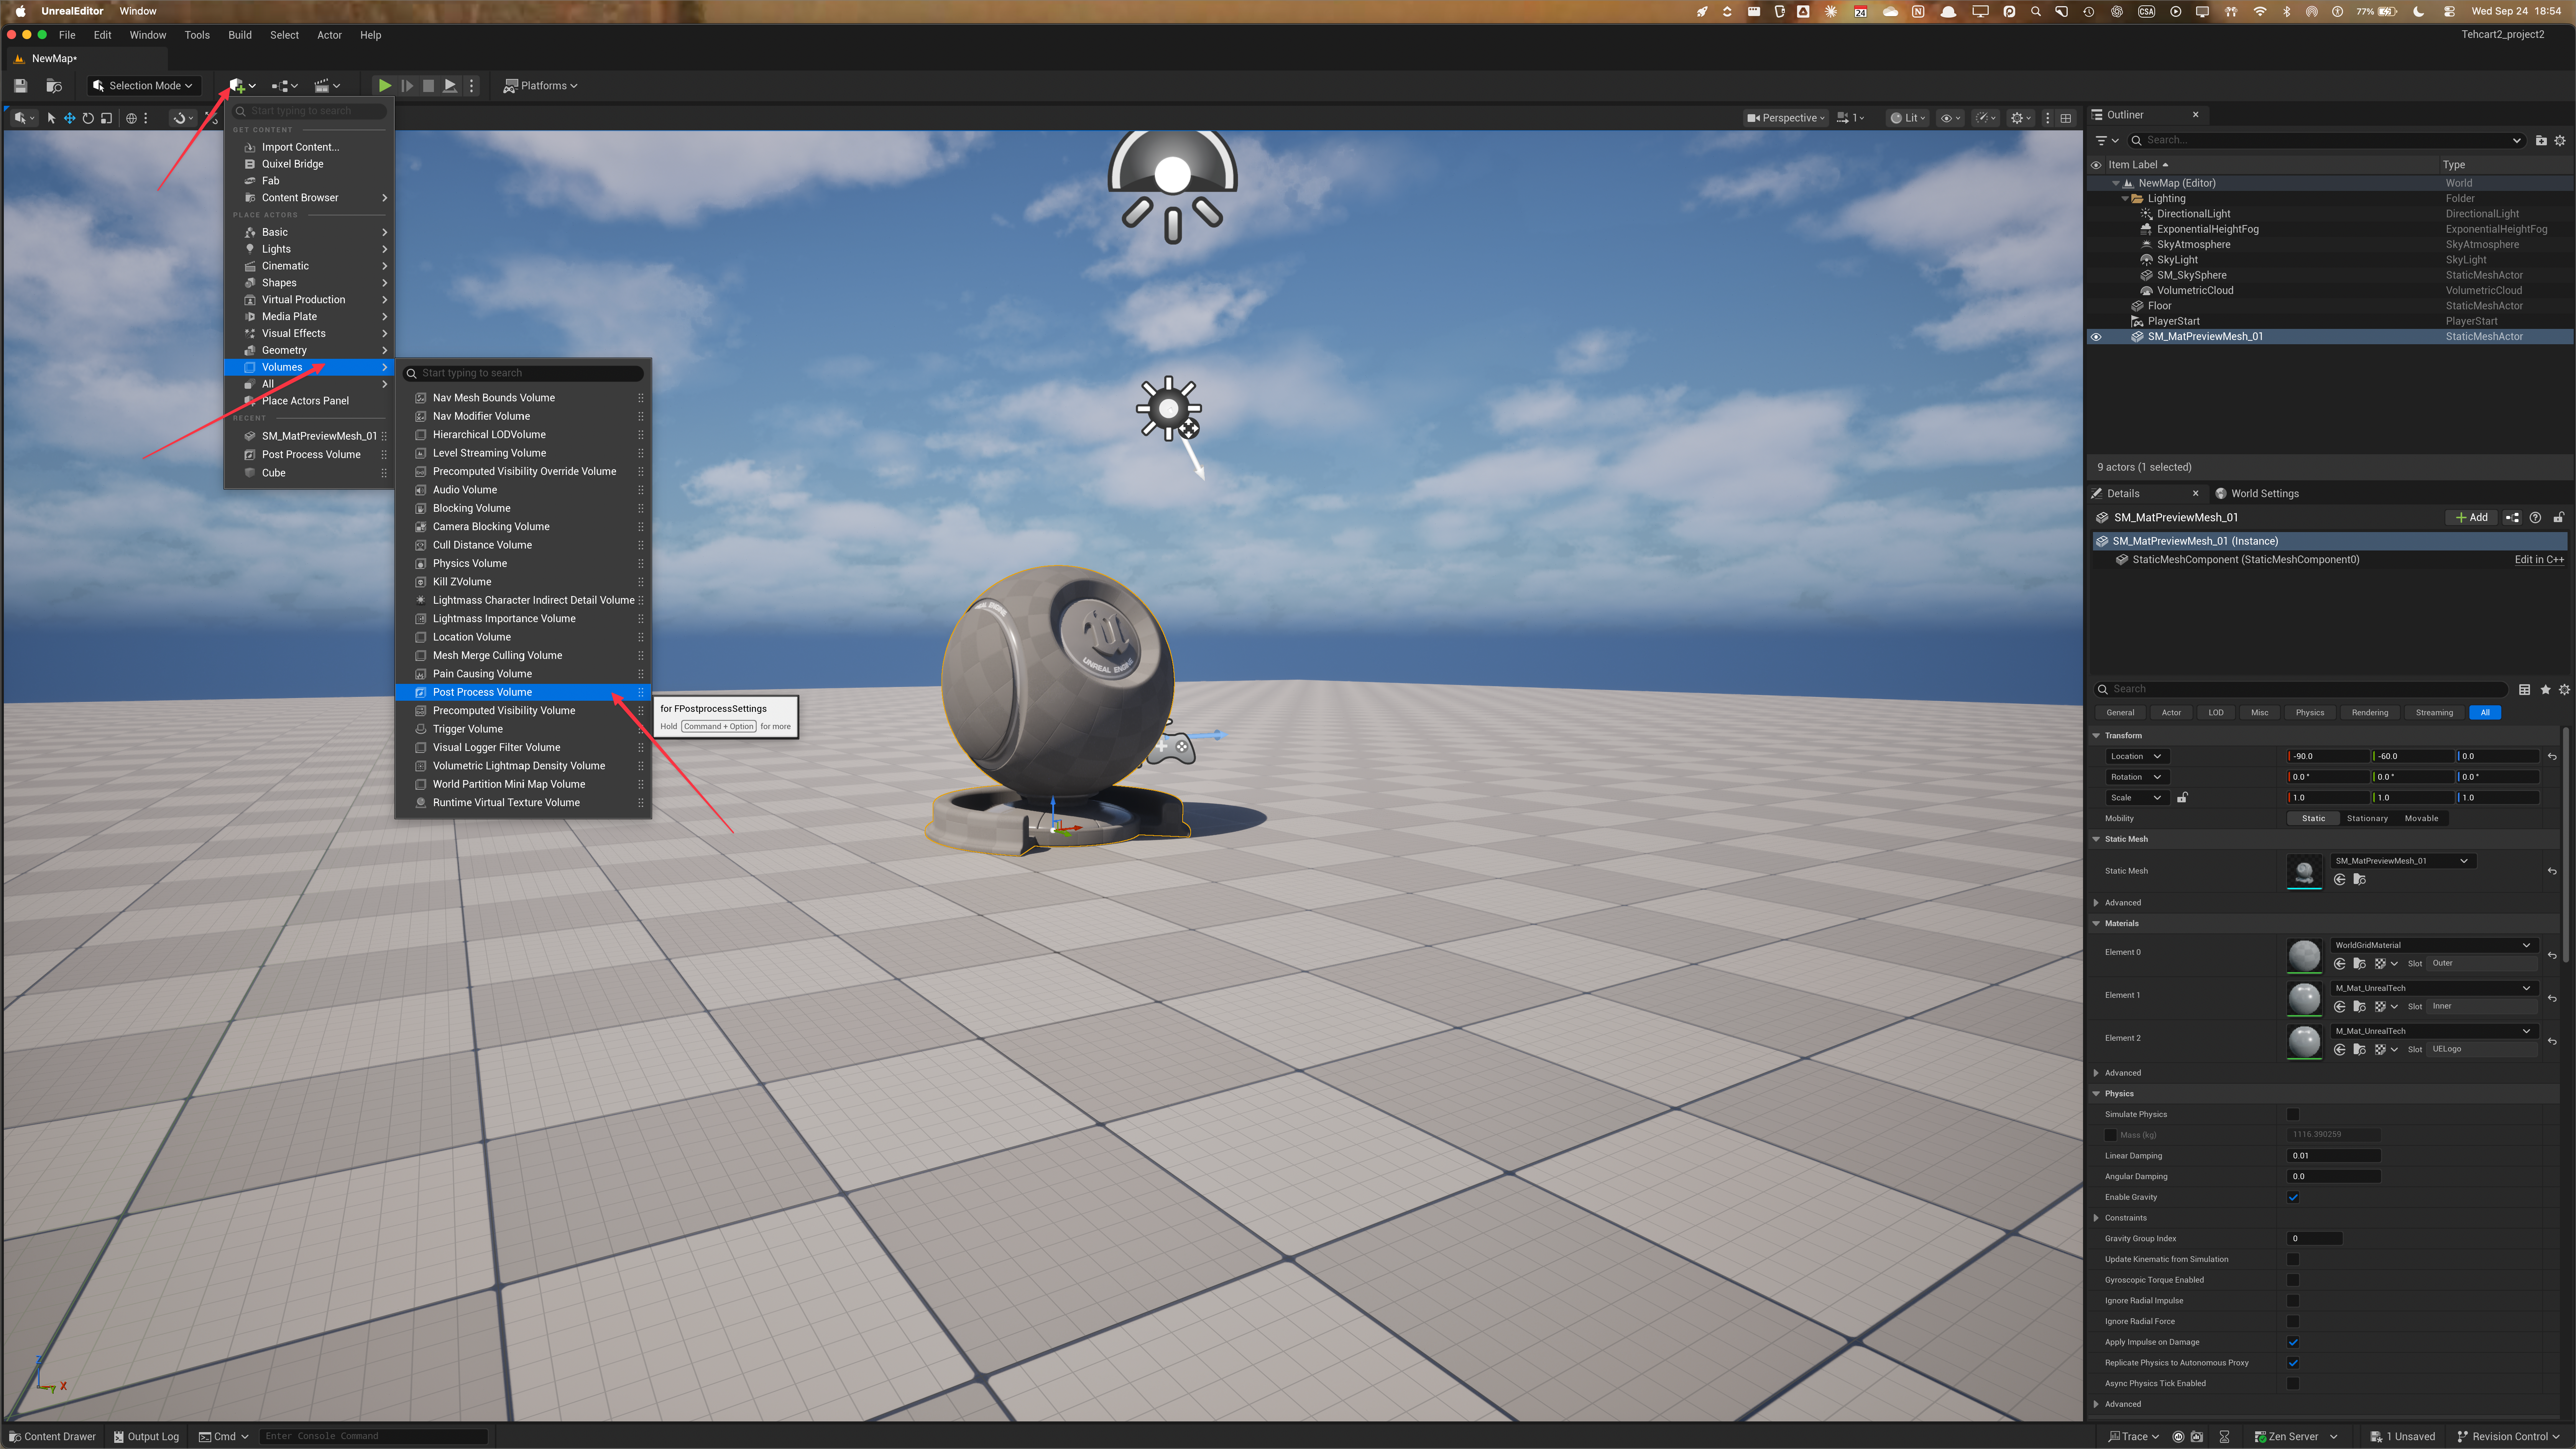Collapse the Materials section
The height and width of the screenshot is (1449, 2576).
click(2097, 924)
